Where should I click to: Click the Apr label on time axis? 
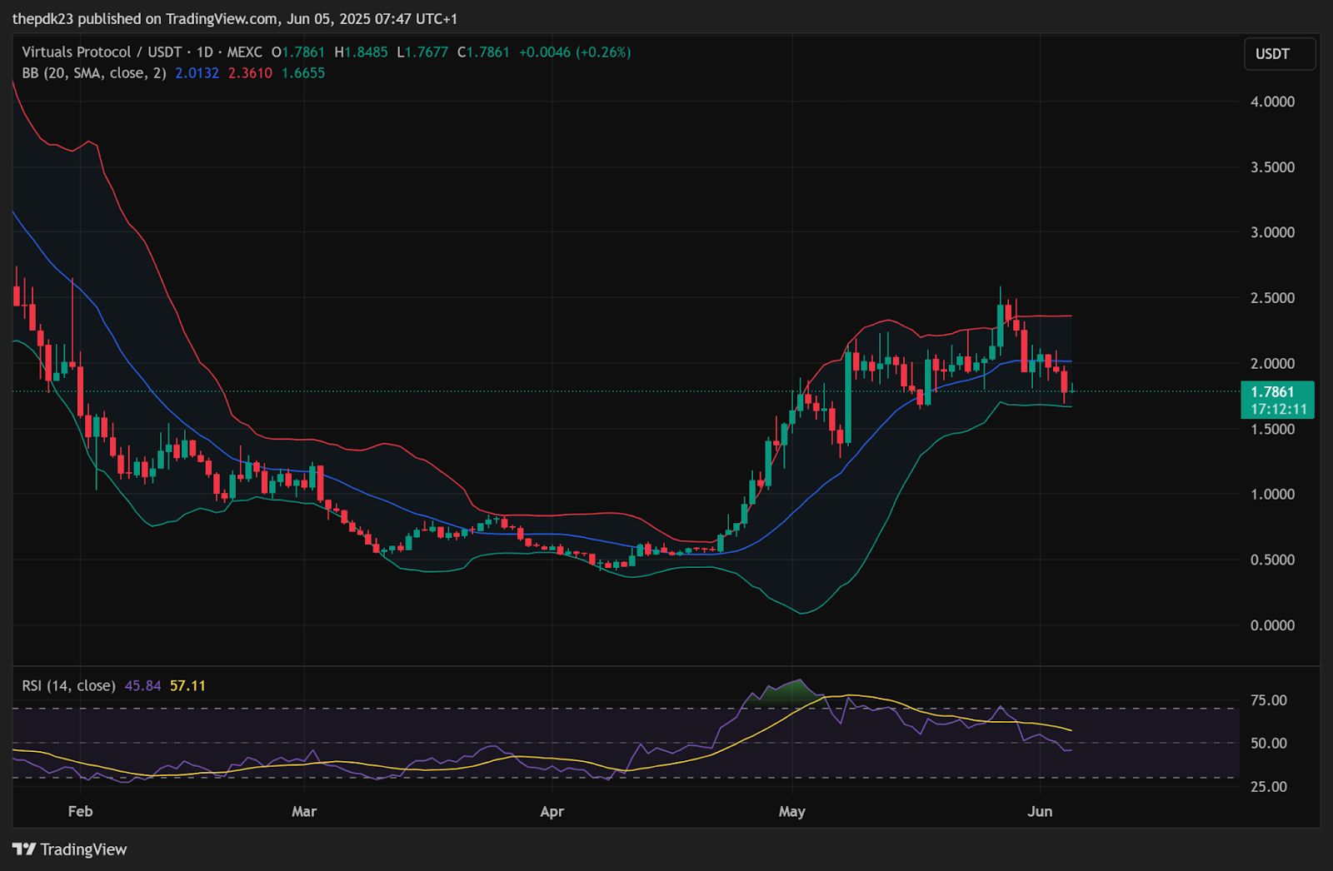[552, 811]
